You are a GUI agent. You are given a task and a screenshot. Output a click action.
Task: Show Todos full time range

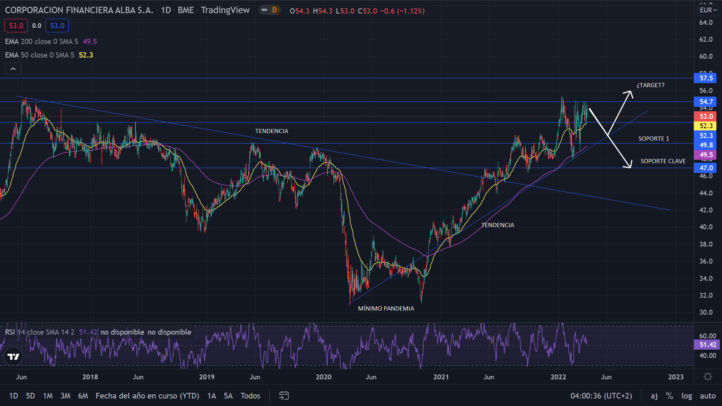(x=250, y=395)
